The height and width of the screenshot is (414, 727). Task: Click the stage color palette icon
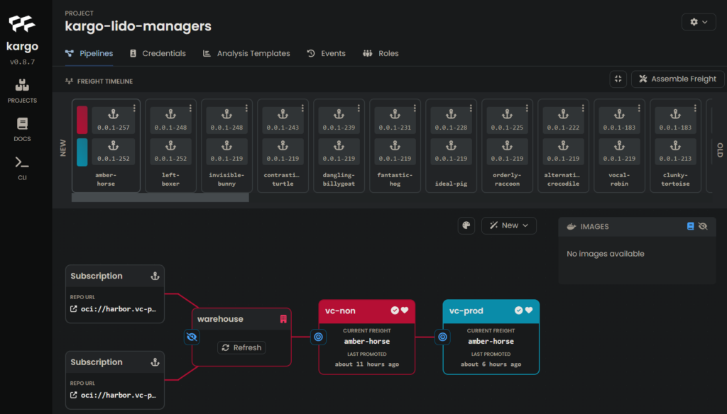[x=466, y=225]
